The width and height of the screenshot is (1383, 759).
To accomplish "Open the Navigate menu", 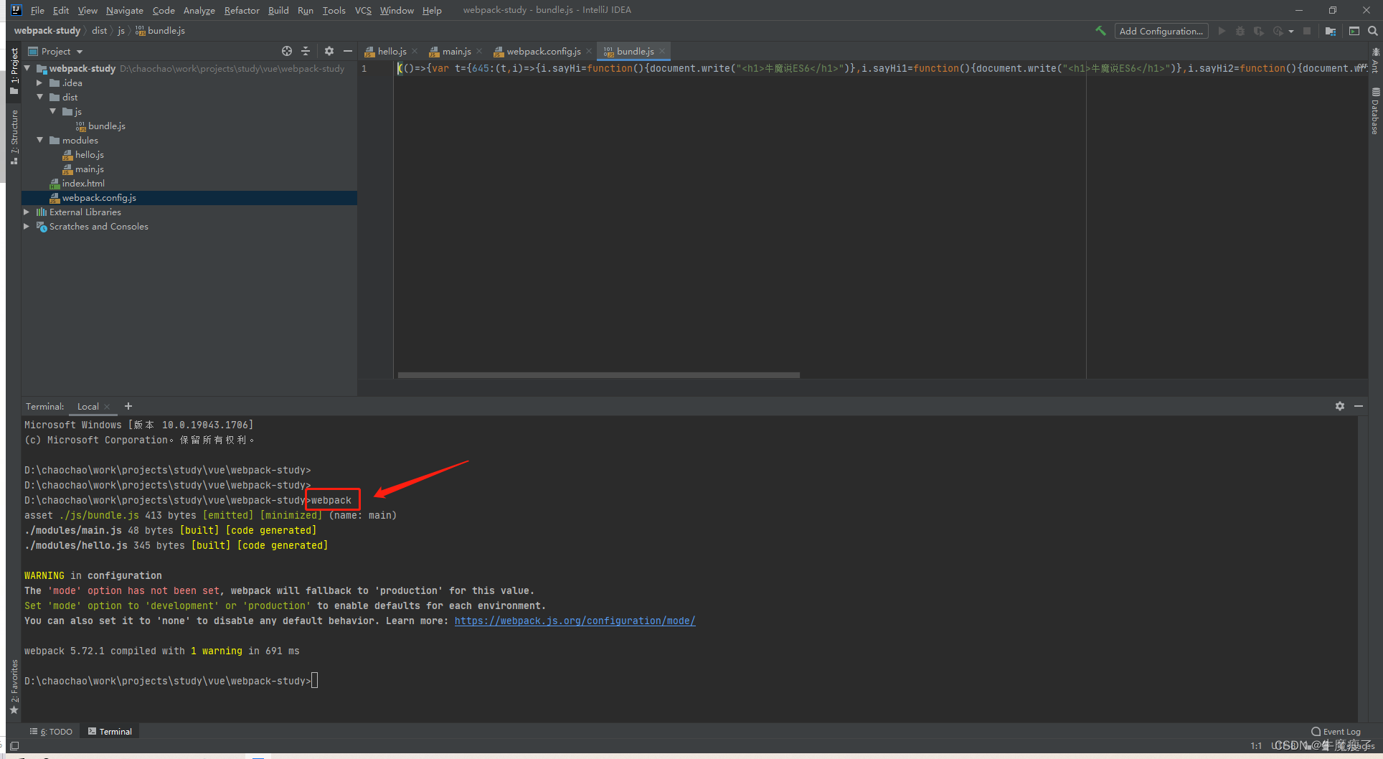I will 125,10.
